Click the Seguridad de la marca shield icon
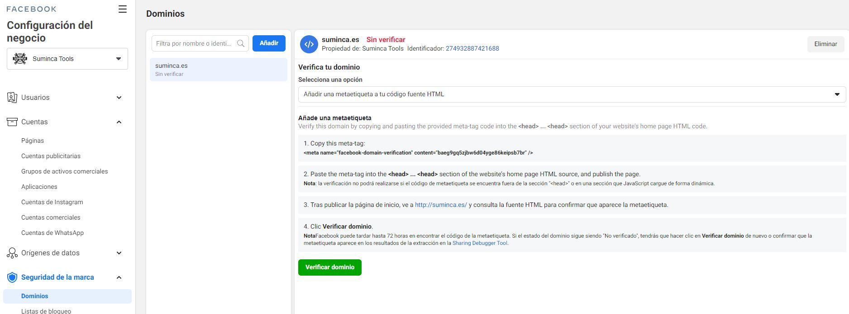The width and height of the screenshot is (849, 314). click(x=12, y=277)
